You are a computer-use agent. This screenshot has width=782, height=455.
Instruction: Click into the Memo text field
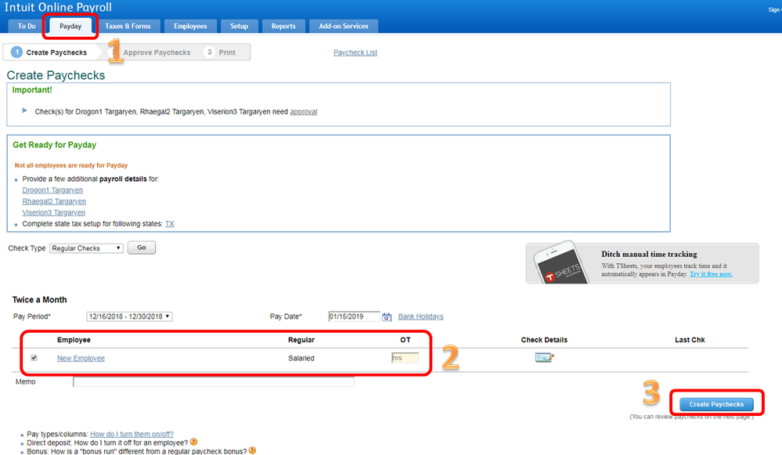point(214,381)
